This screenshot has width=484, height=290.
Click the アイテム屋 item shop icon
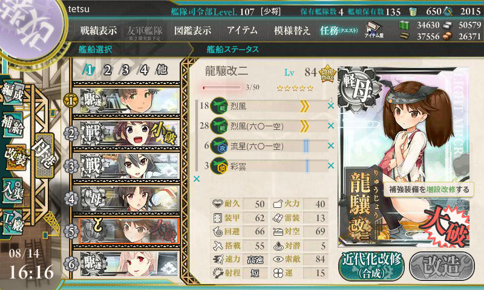point(374,30)
